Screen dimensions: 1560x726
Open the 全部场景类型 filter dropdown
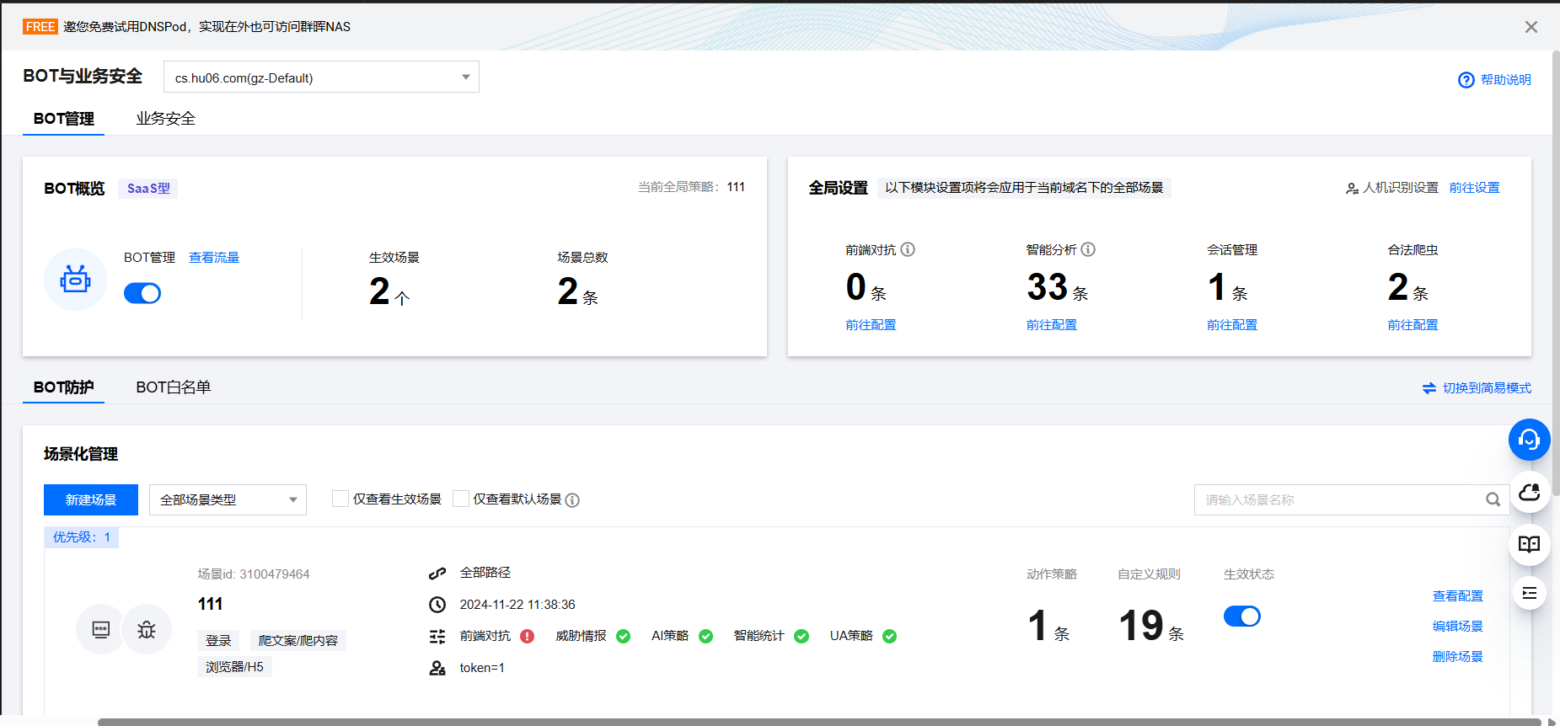pyautogui.click(x=228, y=499)
